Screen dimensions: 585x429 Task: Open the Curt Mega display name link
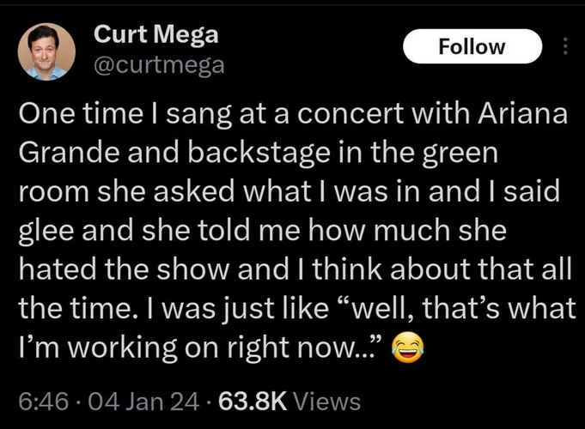pos(155,35)
